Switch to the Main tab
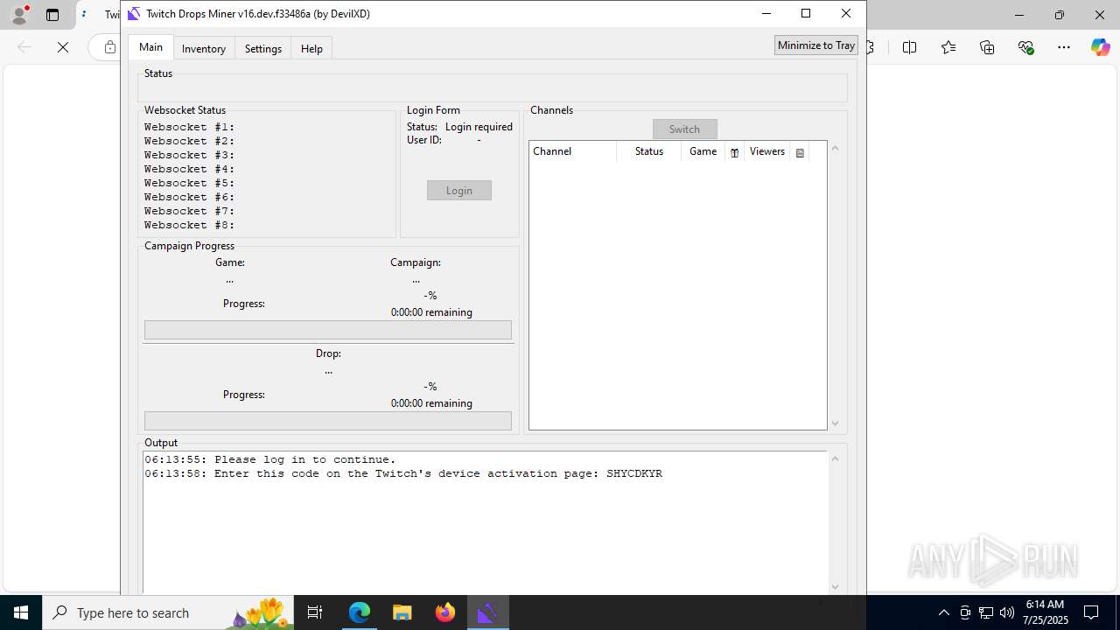 (x=150, y=47)
